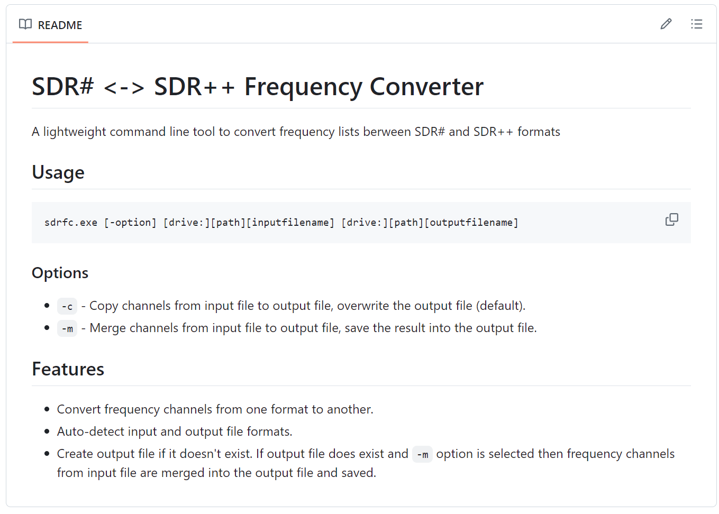Click the -m code label under Options
Viewport: 719px width, 514px height.
(67, 328)
